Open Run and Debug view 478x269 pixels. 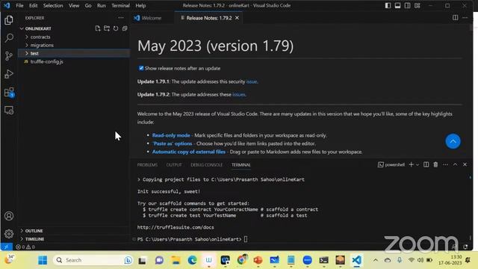coord(9,74)
